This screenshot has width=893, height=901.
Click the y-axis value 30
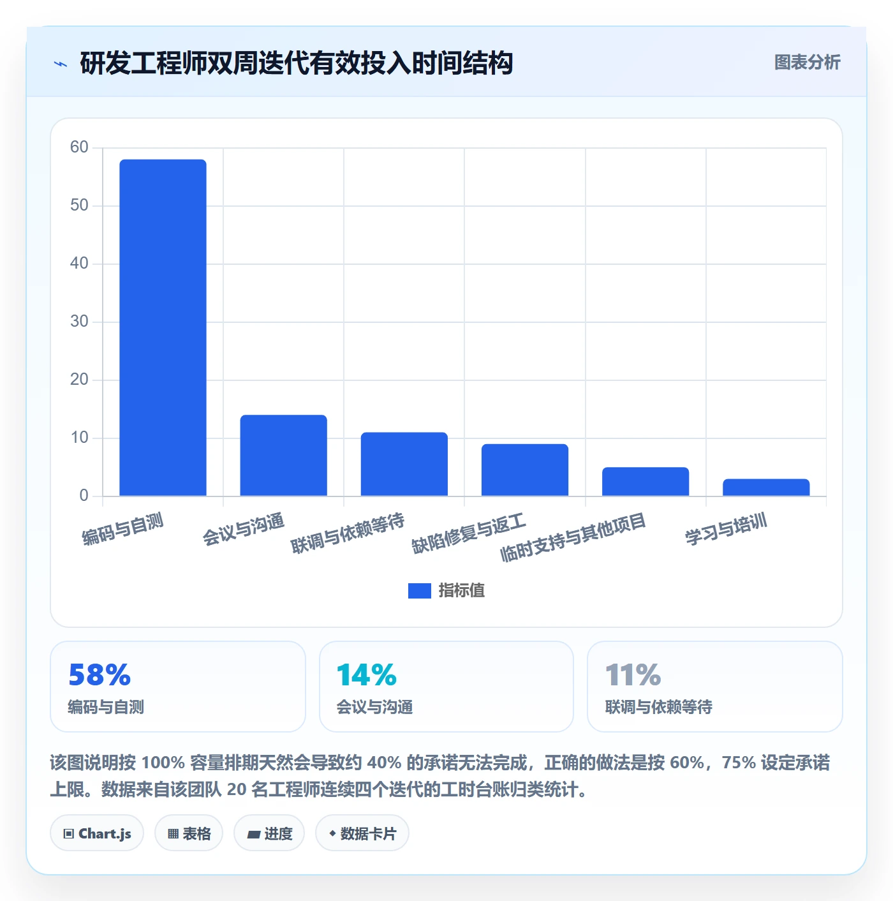79,322
